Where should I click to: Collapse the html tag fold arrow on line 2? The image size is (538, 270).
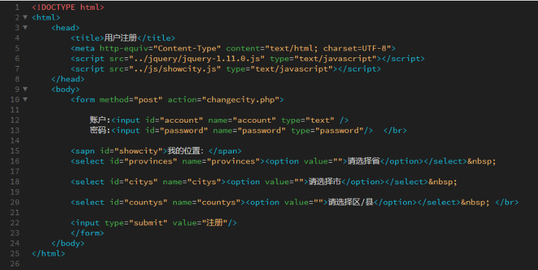tap(25, 17)
